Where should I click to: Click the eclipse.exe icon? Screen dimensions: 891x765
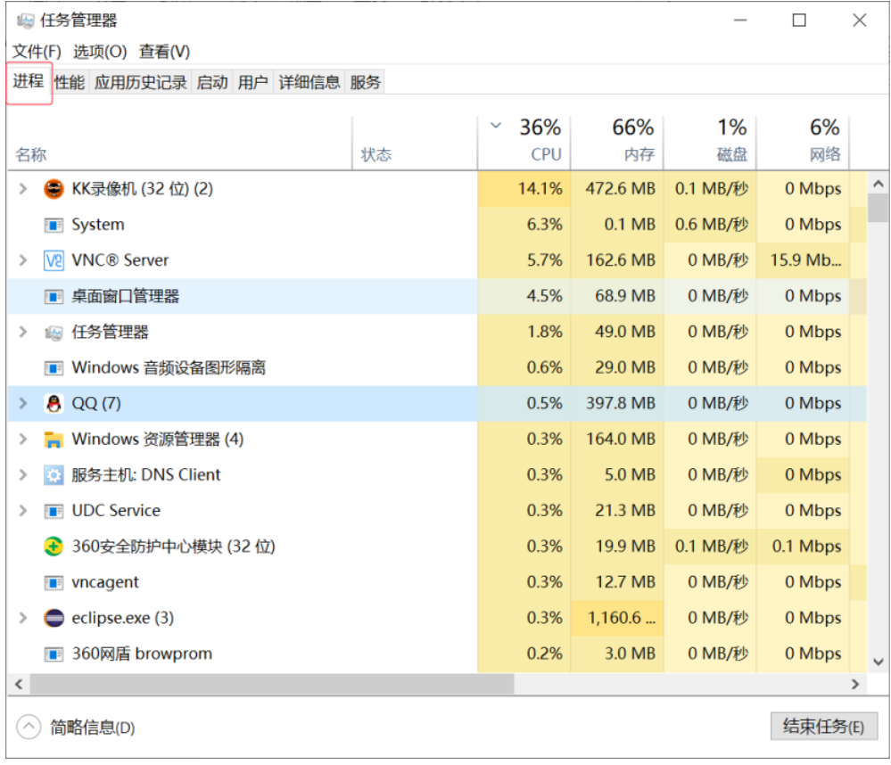point(54,618)
